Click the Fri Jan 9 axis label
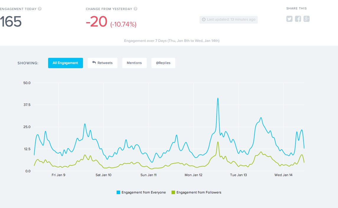The width and height of the screenshot is (338, 208). pyautogui.click(x=58, y=175)
